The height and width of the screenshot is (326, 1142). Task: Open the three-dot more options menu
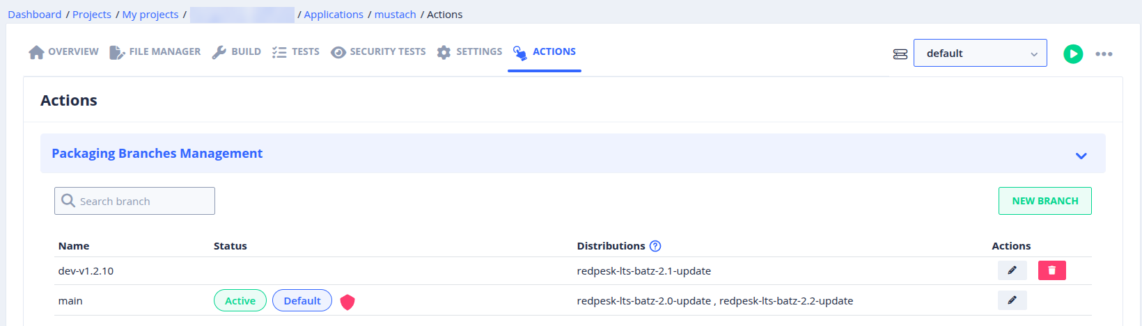tap(1104, 54)
